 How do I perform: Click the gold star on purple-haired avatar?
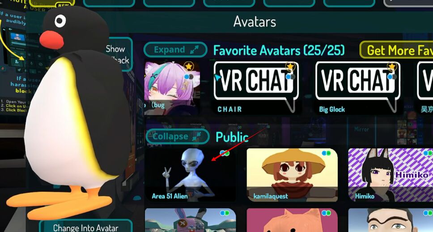point(189,66)
